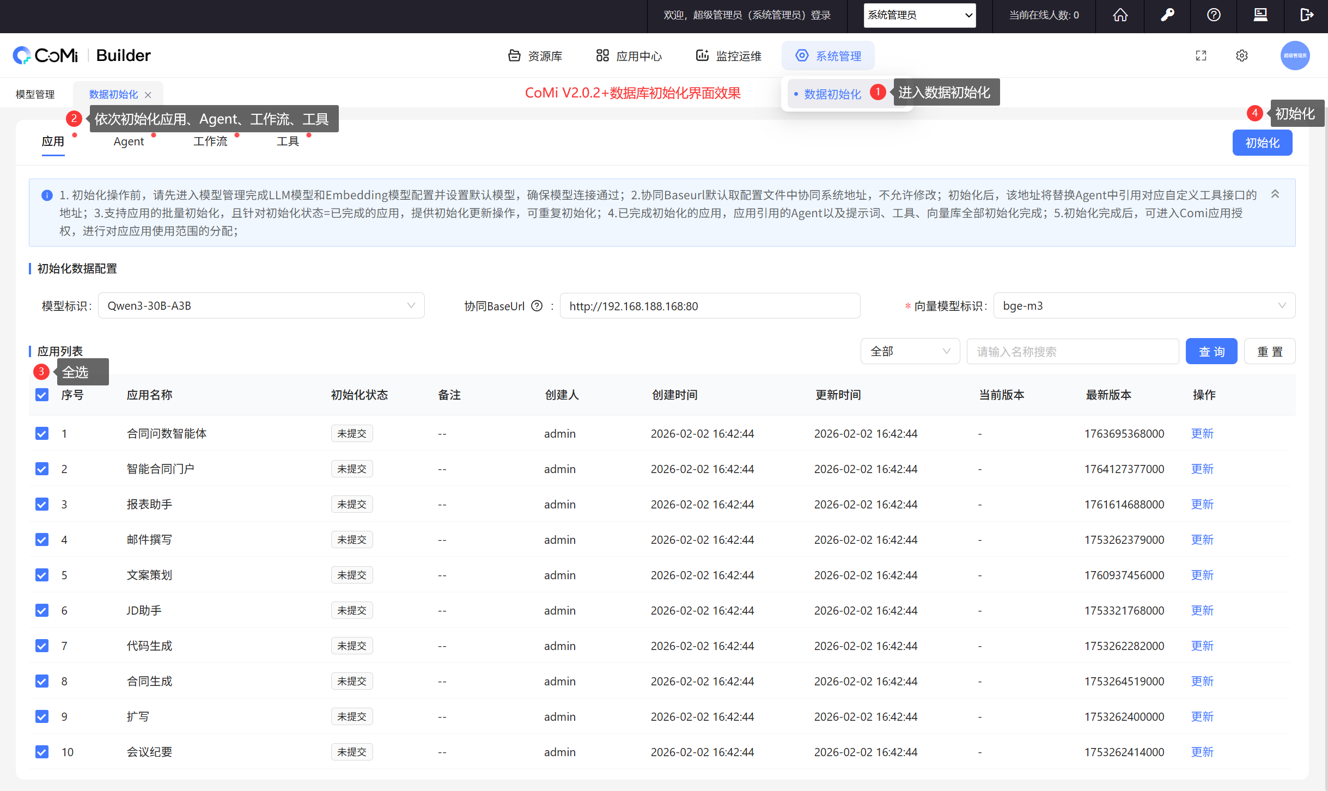Close the 数据初始化 tab
Image resolution: width=1328 pixels, height=791 pixels.
[148, 95]
